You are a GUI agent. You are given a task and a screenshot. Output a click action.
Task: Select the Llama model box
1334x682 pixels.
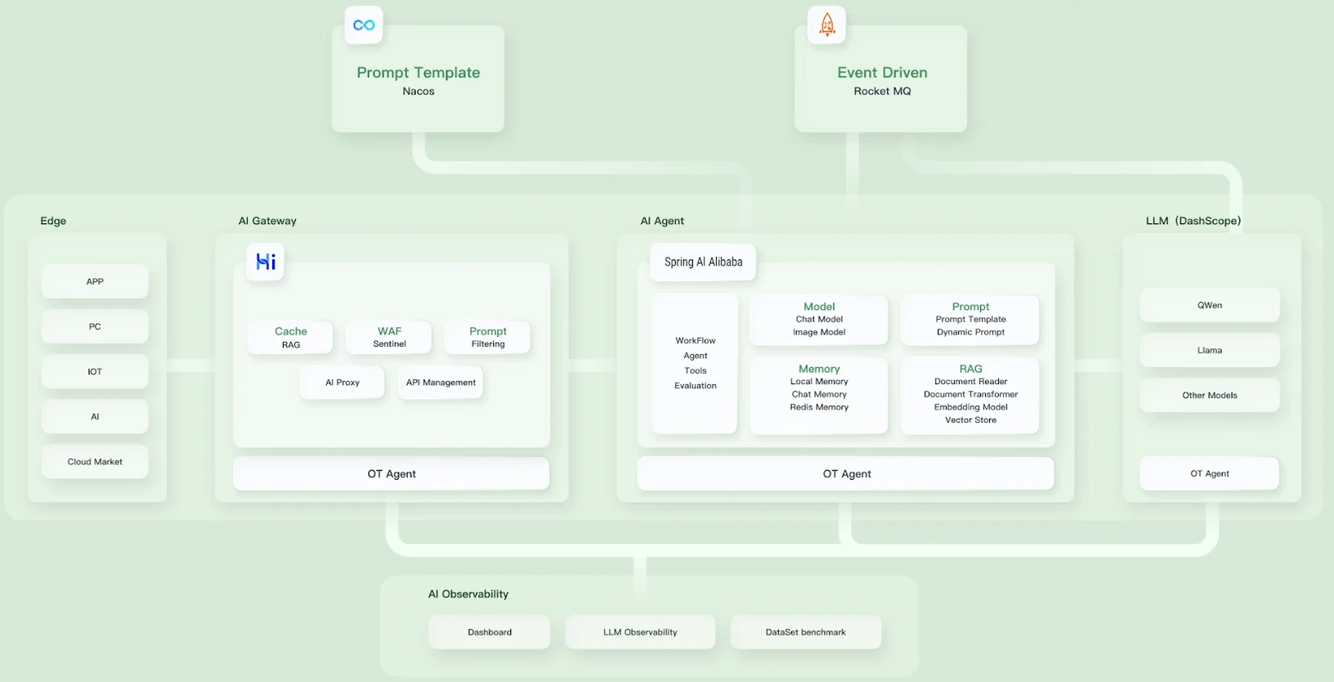(1210, 350)
